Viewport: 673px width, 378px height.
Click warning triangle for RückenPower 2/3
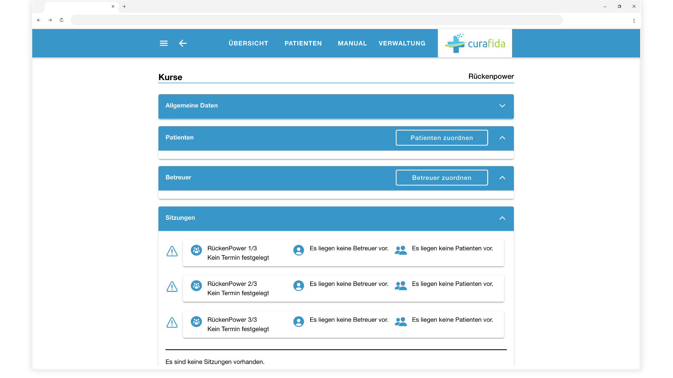(x=172, y=287)
